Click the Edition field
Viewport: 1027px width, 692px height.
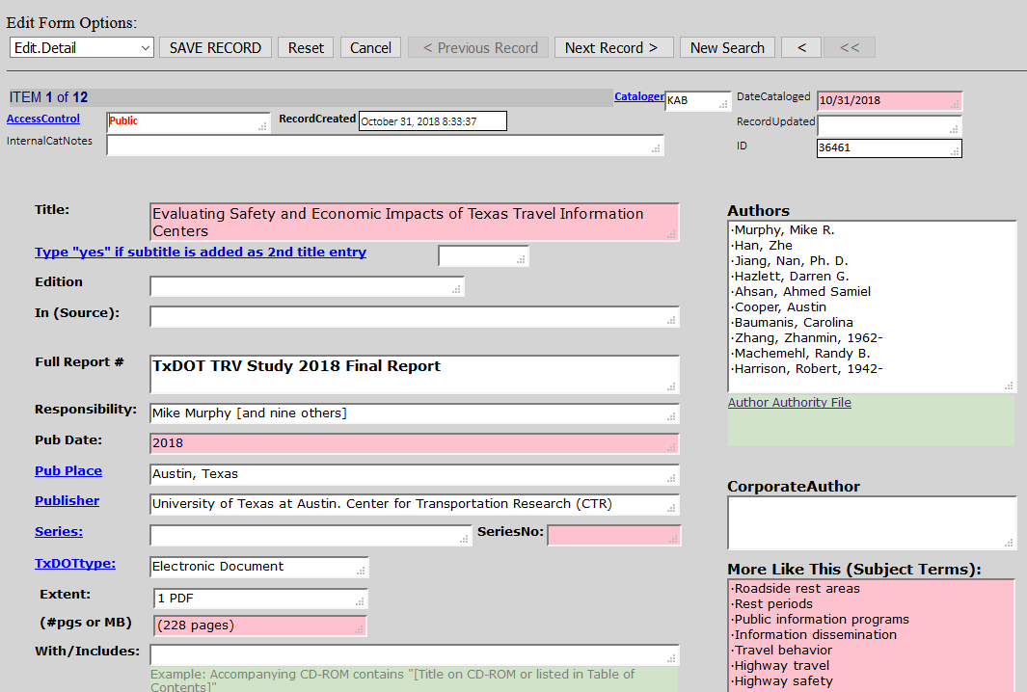(307, 286)
